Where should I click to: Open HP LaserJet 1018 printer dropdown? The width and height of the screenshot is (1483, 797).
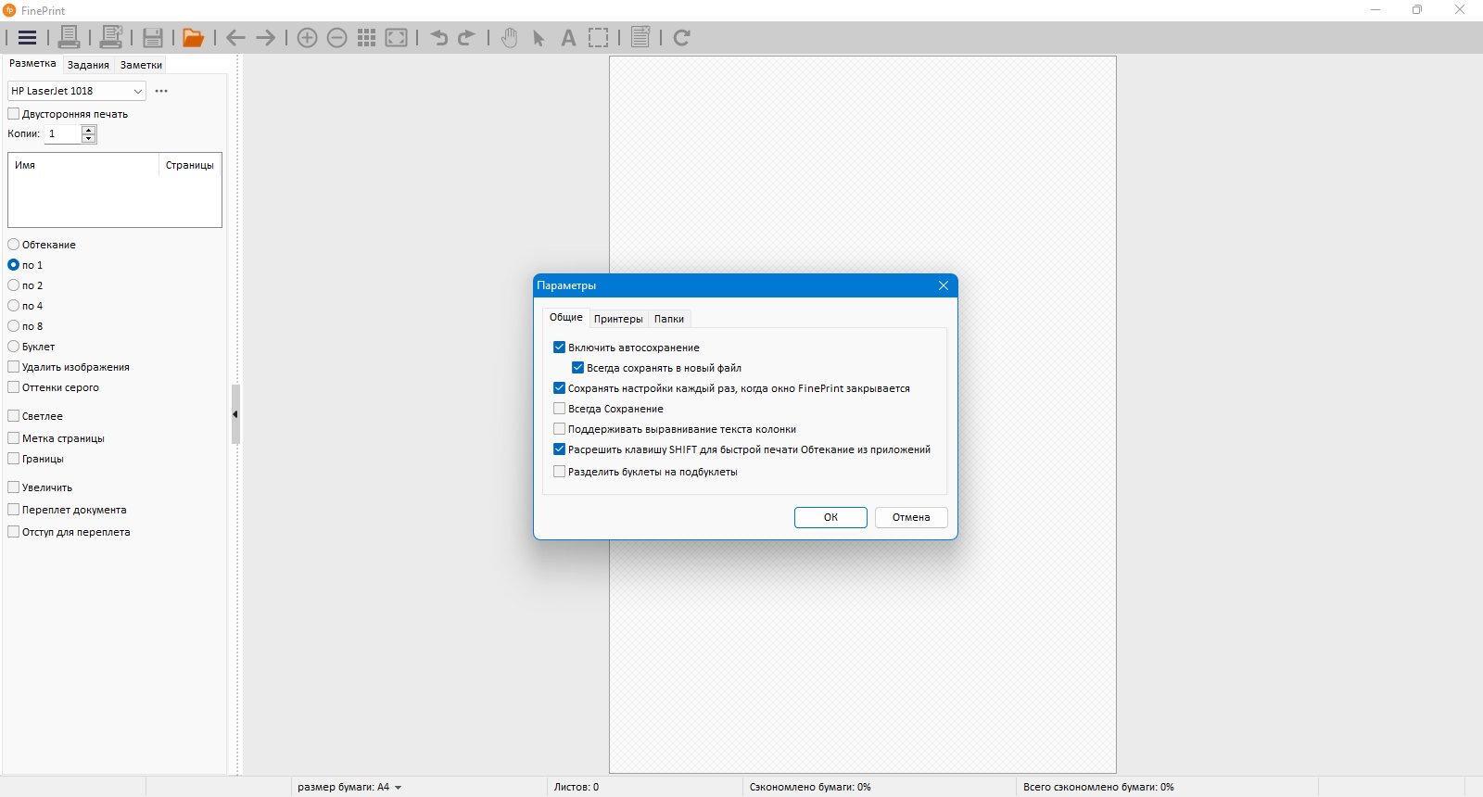[77, 91]
